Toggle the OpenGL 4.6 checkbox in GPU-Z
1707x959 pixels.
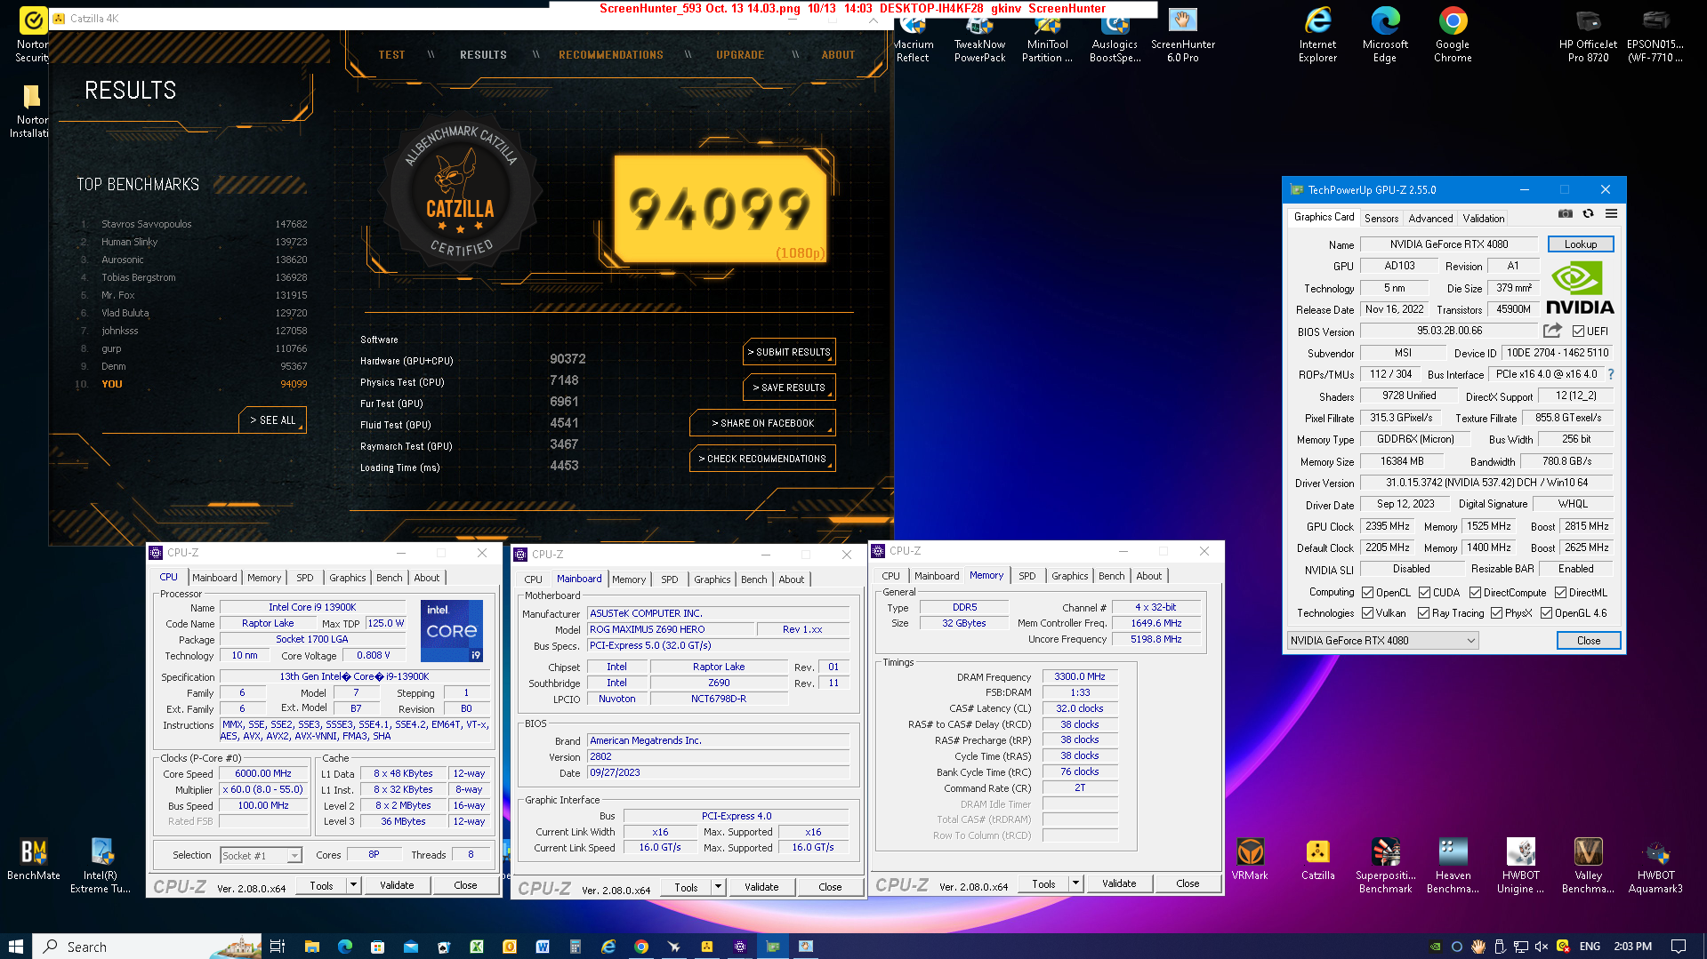coord(1546,613)
